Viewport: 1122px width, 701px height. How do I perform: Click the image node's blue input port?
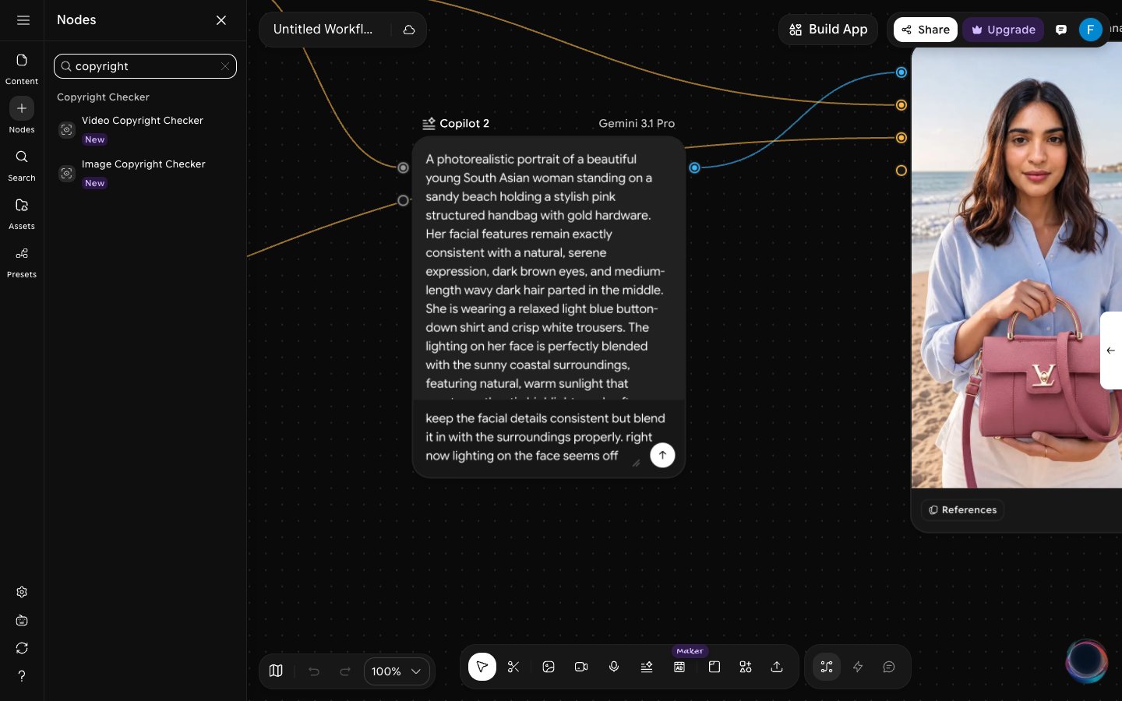pyautogui.click(x=901, y=72)
